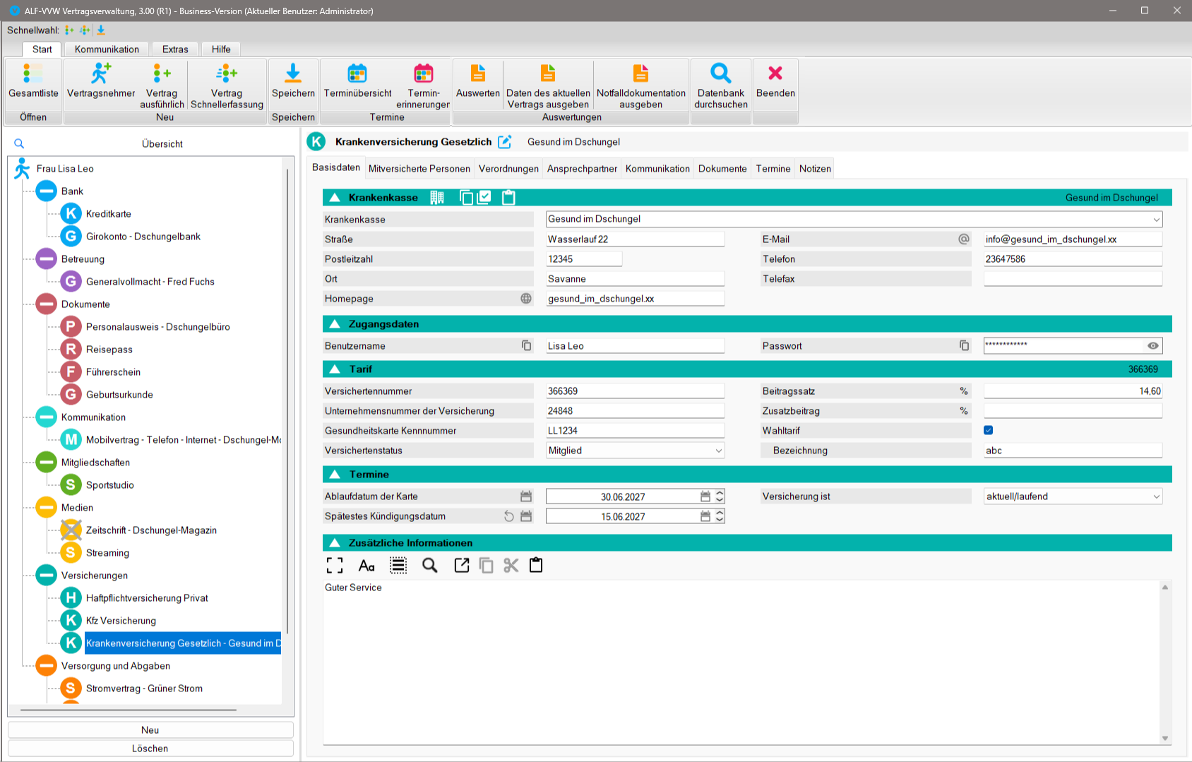This screenshot has width=1192, height=762.
Task: Click the Neu button below tree
Action: click(x=150, y=730)
